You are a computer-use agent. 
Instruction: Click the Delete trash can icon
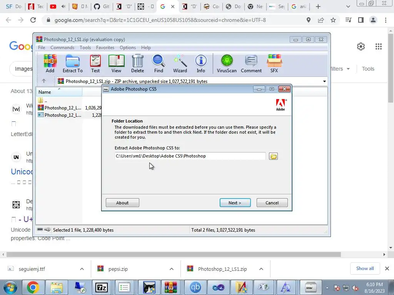[x=138, y=64]
